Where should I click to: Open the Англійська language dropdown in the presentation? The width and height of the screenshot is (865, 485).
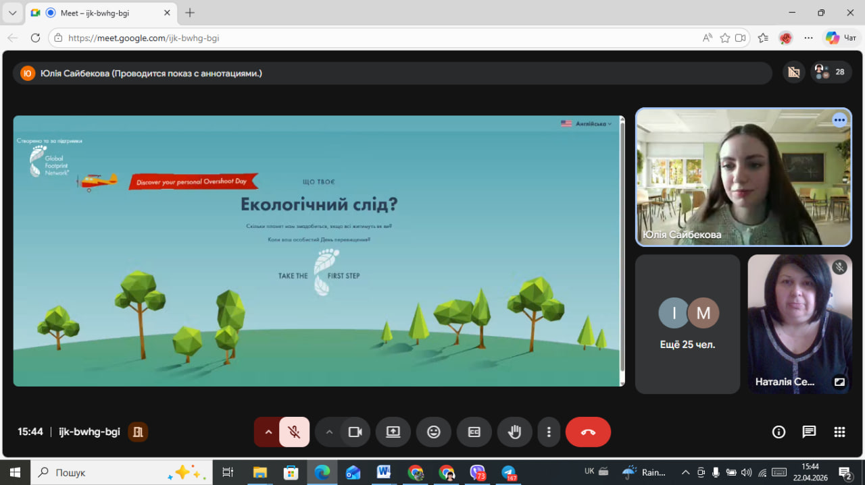586,123
